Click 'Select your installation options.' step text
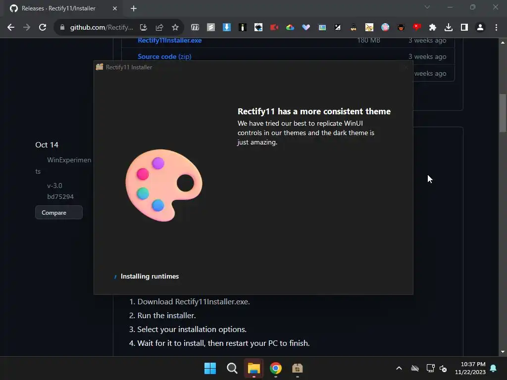The image size is (507, 380). tap(192, 329)
